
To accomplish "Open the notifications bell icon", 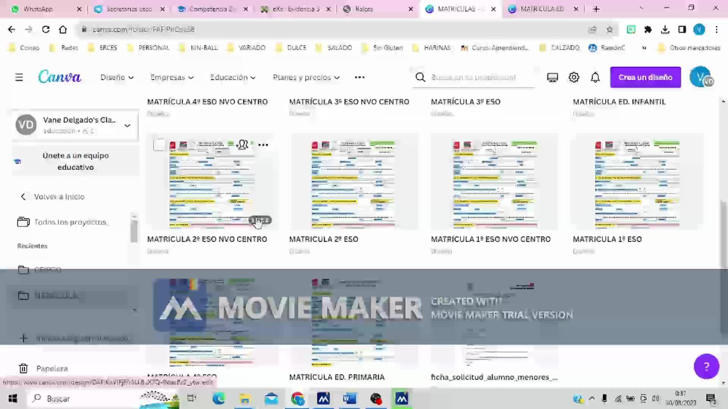I will (595, 77).
